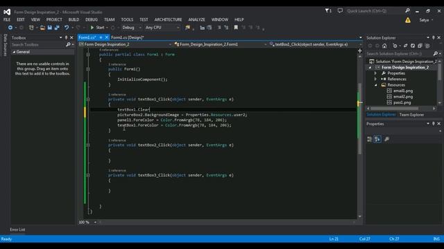Open the Satya account dropdown
444x249 pixels.
[x=426, y=20]
